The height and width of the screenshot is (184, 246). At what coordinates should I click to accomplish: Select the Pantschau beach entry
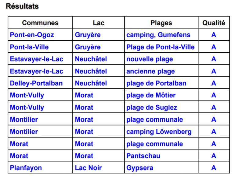tap(143, 156)
